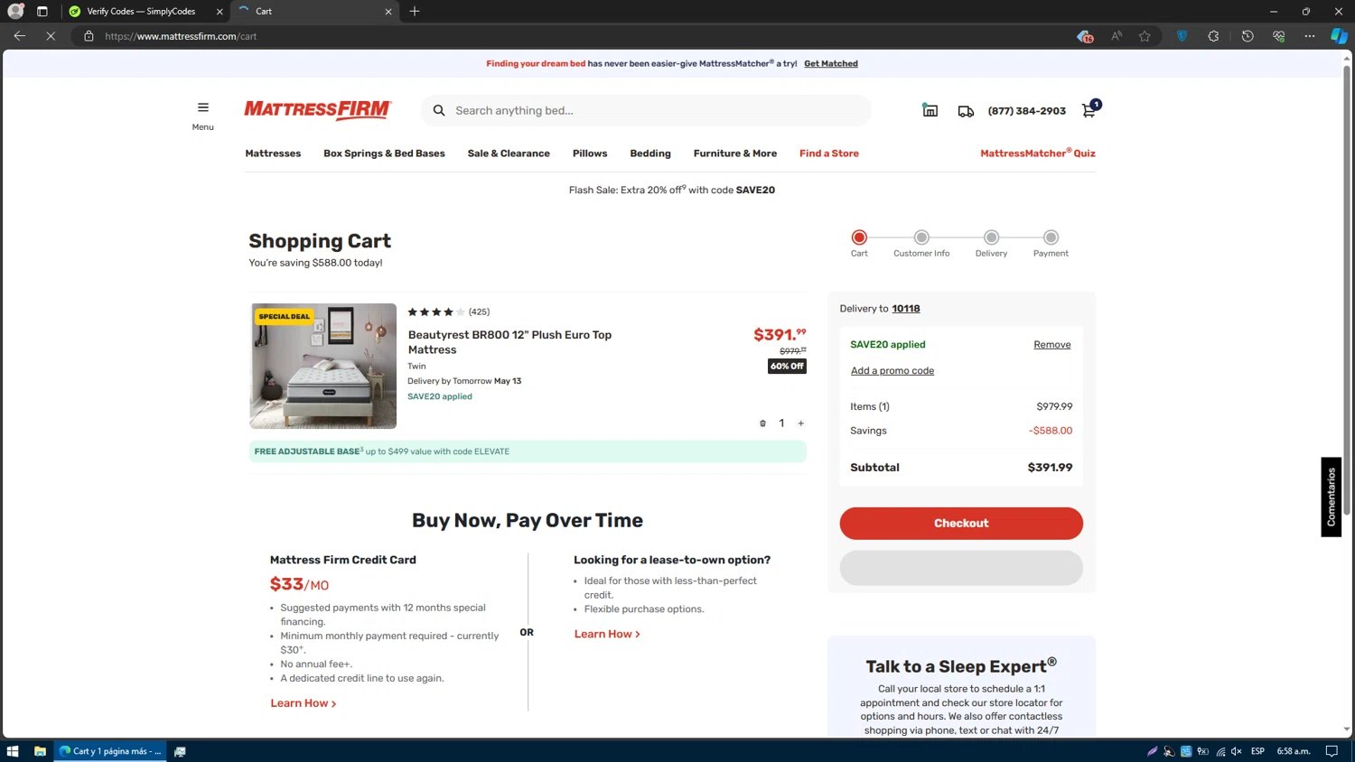Click the search anything bed field
Image resolution: width=1355 pixels, height=762 pixels.
[646, 110]
